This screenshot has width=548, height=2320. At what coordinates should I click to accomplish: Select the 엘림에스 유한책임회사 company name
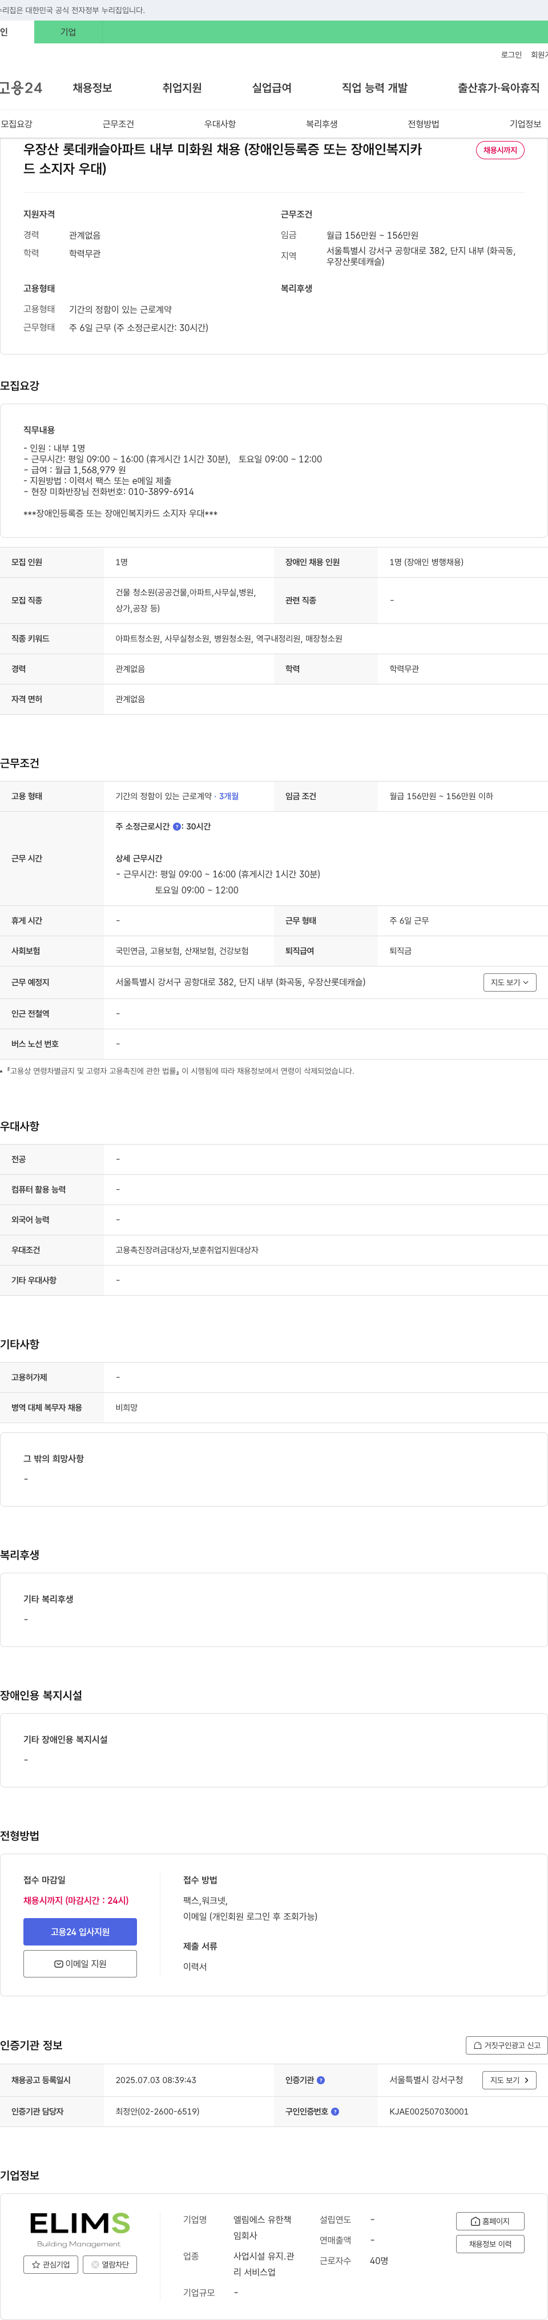pyautogui.click(x=263, y=2228)
